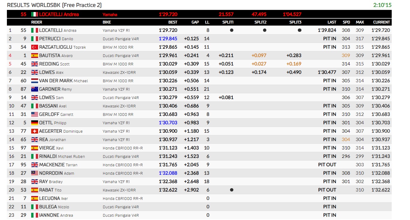Image resolution: width=410 pixels, height=220 pixels.
Task: Click the German flag next to OETTL Philipp
Action: point(34,123)
